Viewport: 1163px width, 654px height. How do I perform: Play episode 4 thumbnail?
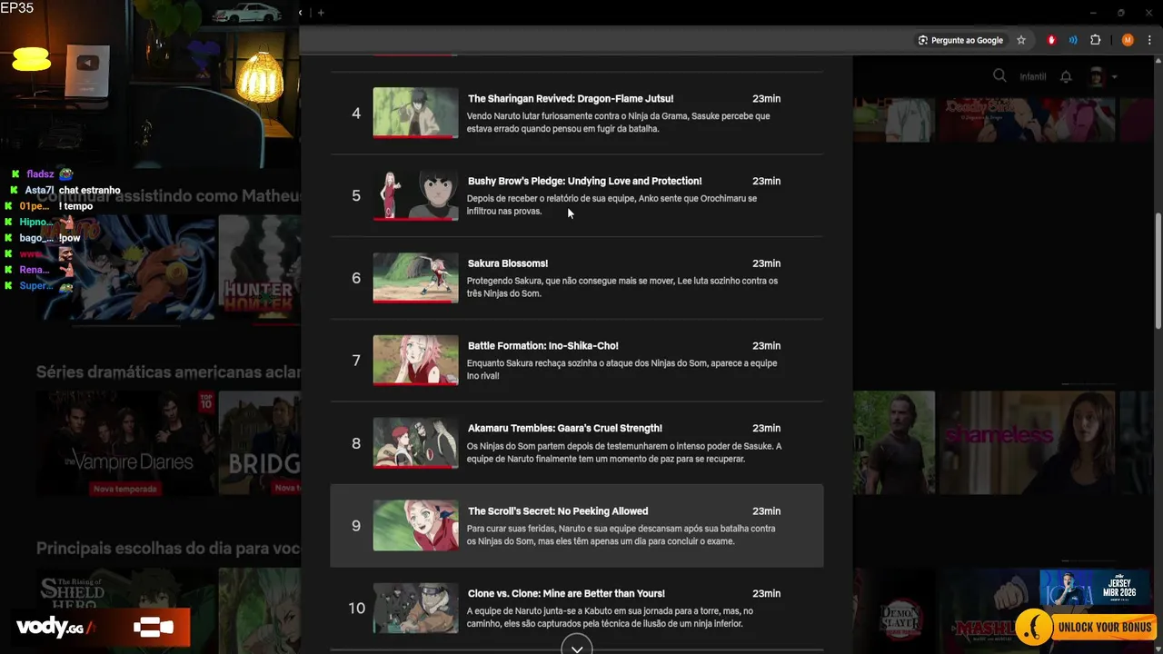(415, 113)
